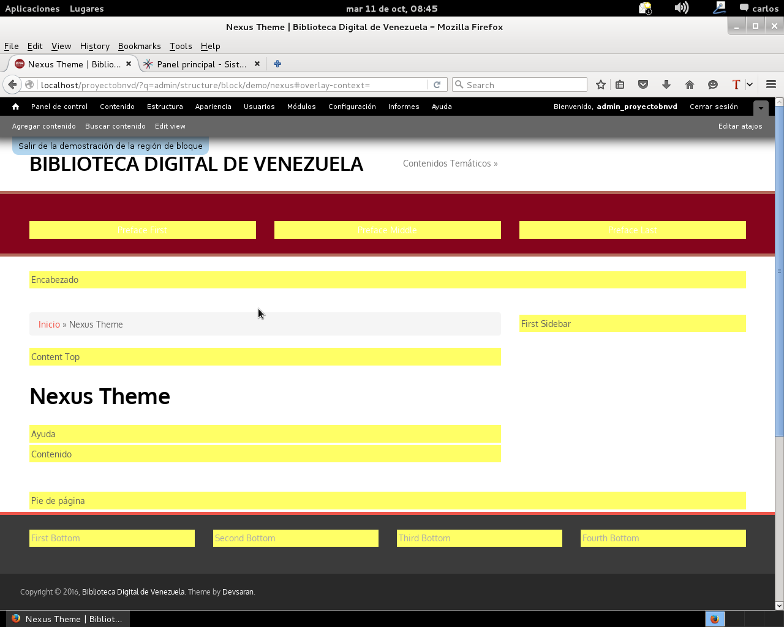Click Salir de la demostración de la región
This screenshot has height=627, width=784.
pyautogui.click(x=110, y=146)
